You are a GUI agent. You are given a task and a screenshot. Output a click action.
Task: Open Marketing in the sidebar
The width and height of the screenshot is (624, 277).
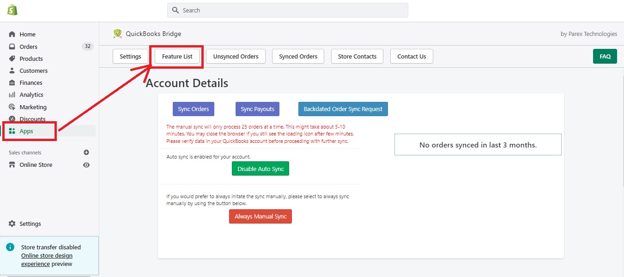pos(33,107)
